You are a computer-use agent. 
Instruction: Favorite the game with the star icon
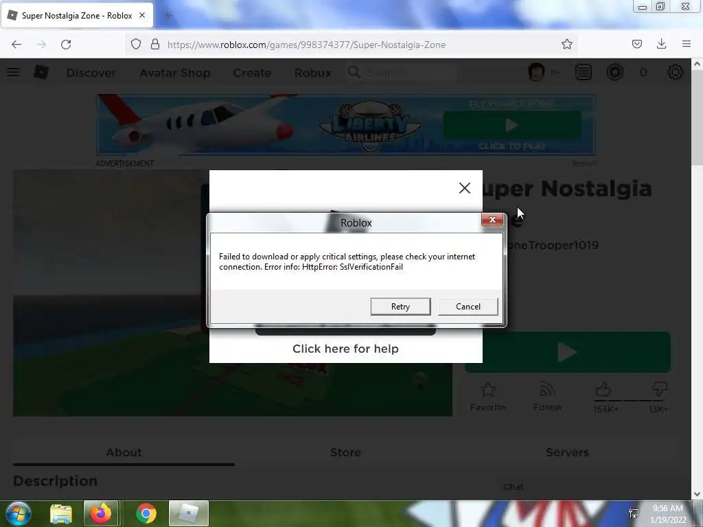click(487, 397)
